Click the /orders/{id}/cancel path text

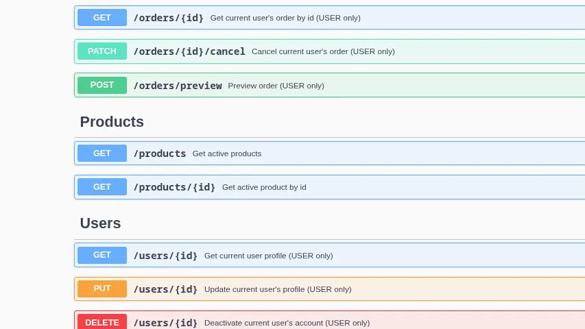(x=189, y=51)
